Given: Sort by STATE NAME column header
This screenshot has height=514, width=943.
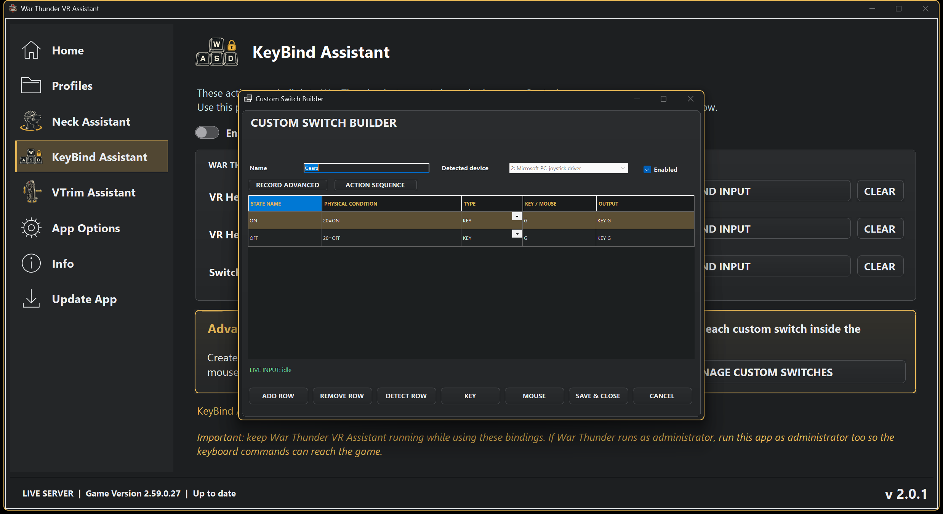Looking at the screenshot, I should (285, 204).
